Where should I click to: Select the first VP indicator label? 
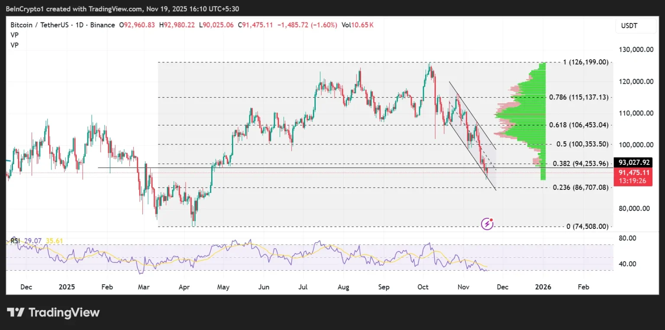pos(14,35)
